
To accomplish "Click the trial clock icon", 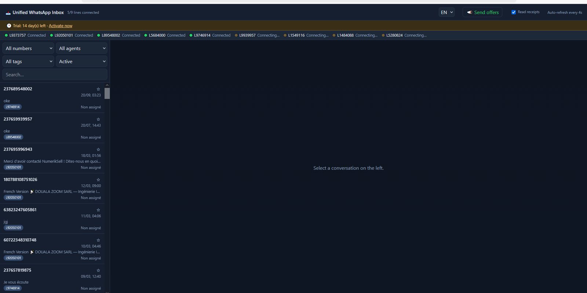I will [9, 26].
